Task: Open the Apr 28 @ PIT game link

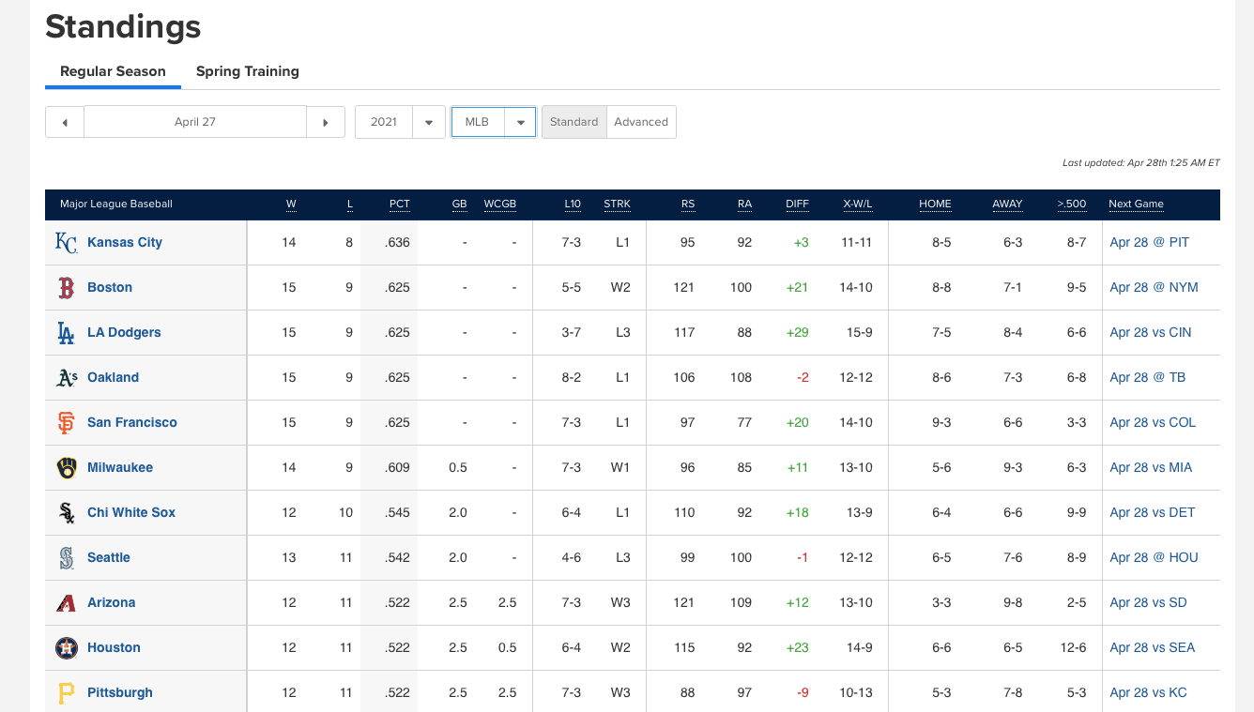Action: (x=1150, y=242)
